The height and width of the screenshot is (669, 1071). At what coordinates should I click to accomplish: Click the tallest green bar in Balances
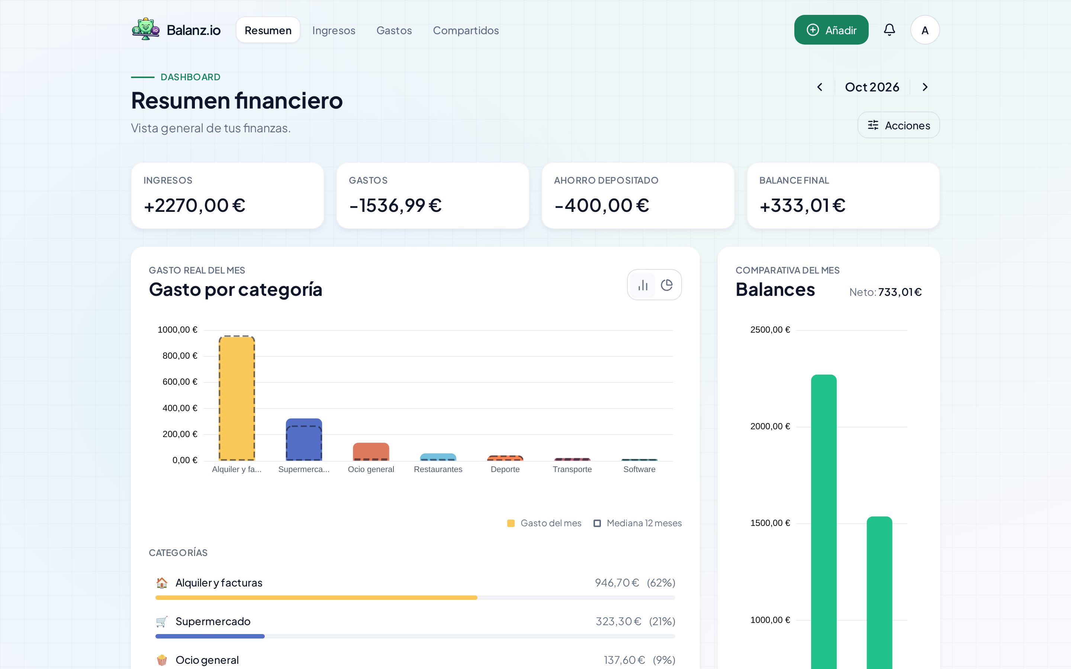pos(824,522)
